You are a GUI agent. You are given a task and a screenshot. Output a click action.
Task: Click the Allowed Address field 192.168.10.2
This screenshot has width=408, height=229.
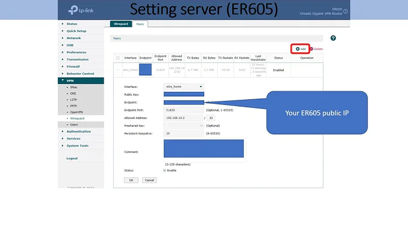183,118
